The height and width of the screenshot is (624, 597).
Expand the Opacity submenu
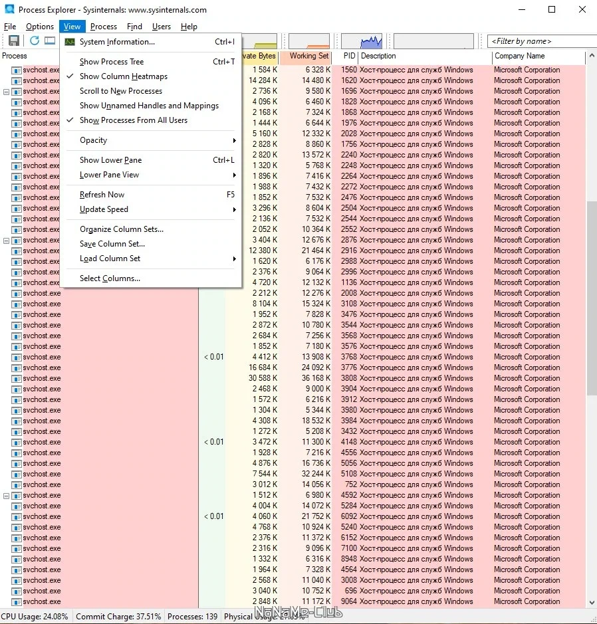151,140
